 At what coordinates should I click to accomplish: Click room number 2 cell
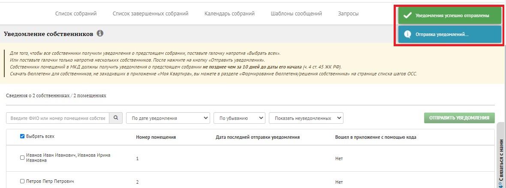pos(137,182)
